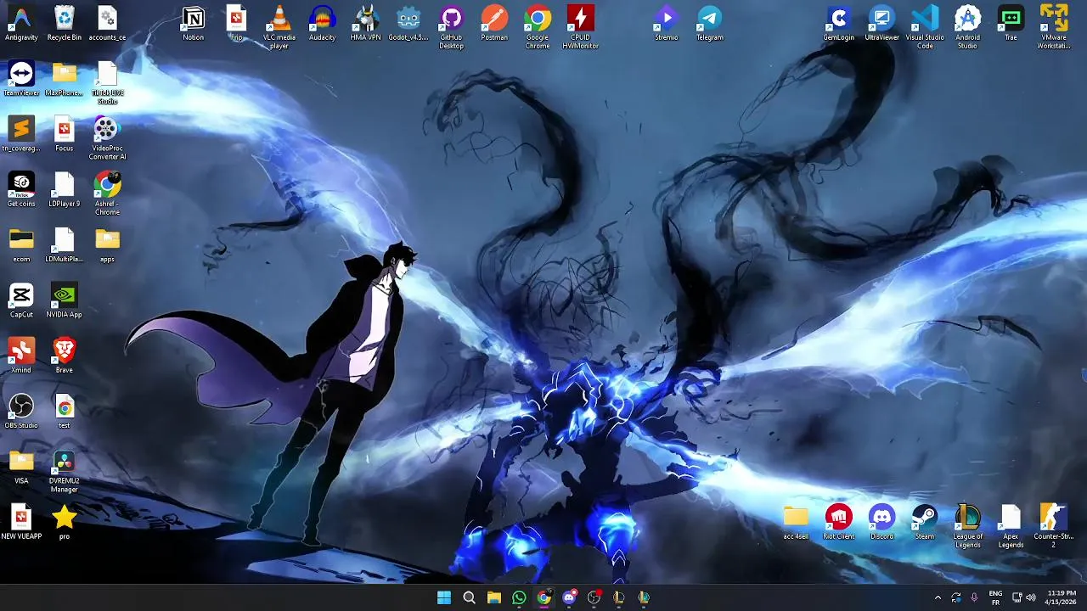This screenshot has height=611, width=1087.
Task: Open CPUID HWMonitor
Action: click(581, 27)
